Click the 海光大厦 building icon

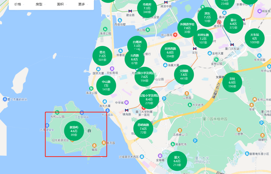point(105,101)
